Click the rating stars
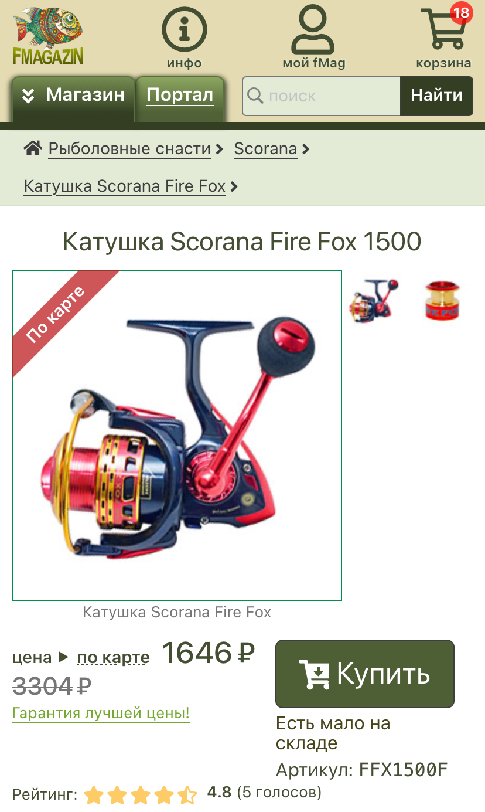 (141, 795)
